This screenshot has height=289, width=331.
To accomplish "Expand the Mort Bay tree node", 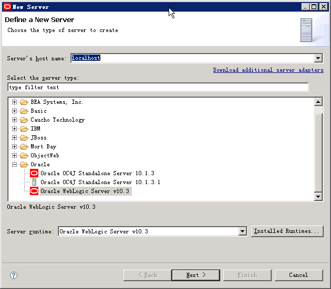I will click(x=14, y=147).
